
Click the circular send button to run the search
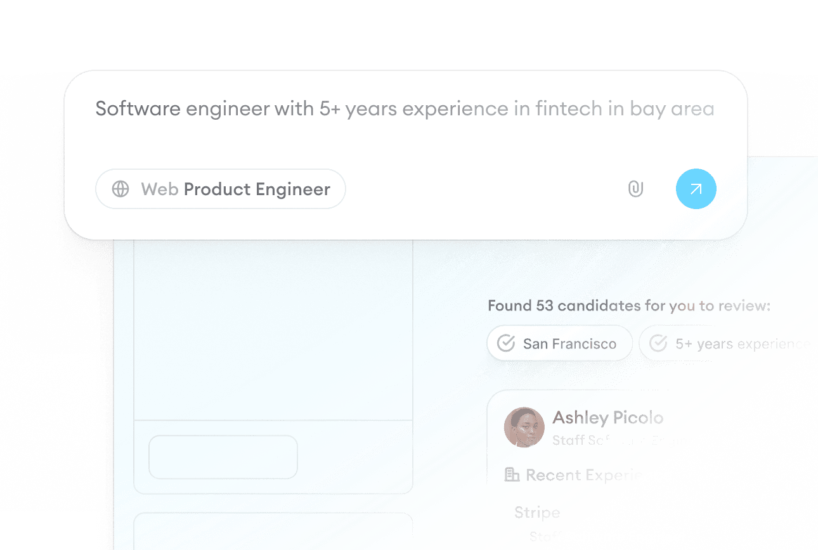(696, 189)
